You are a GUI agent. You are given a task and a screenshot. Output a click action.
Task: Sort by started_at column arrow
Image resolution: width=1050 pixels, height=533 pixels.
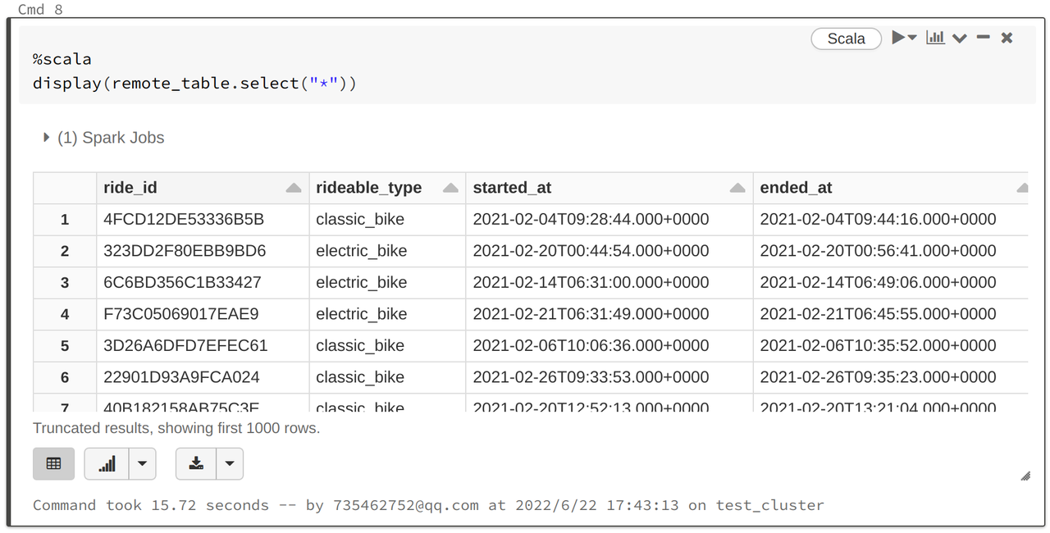(x=737, y=188)
